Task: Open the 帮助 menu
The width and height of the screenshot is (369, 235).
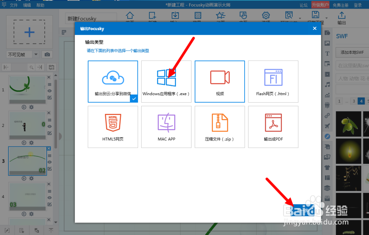Action: (x=40, y=5)
